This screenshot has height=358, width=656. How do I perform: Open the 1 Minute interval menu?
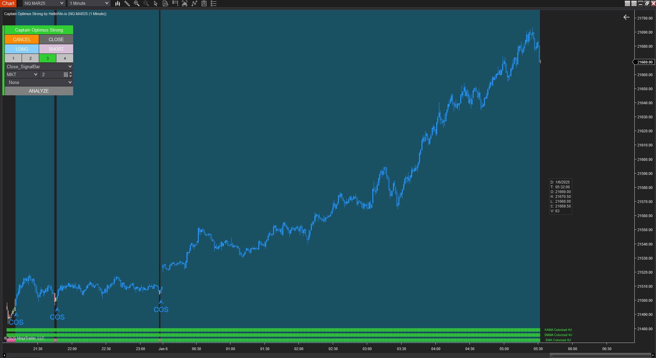tap(89, 3)
